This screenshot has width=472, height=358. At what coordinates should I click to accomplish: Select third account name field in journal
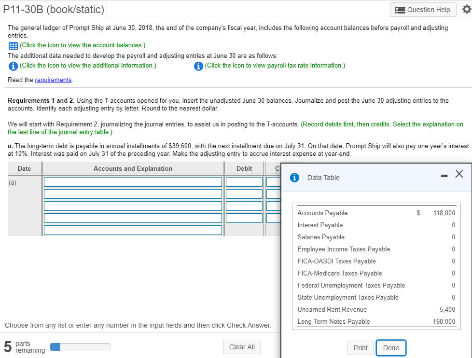pyautogui.click(x=133, y=206)
